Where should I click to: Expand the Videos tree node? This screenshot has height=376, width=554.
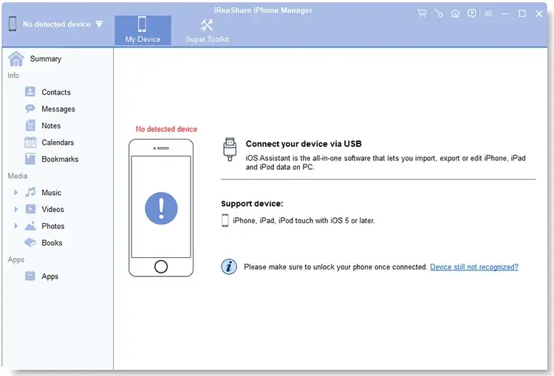[x=16, y=210]
